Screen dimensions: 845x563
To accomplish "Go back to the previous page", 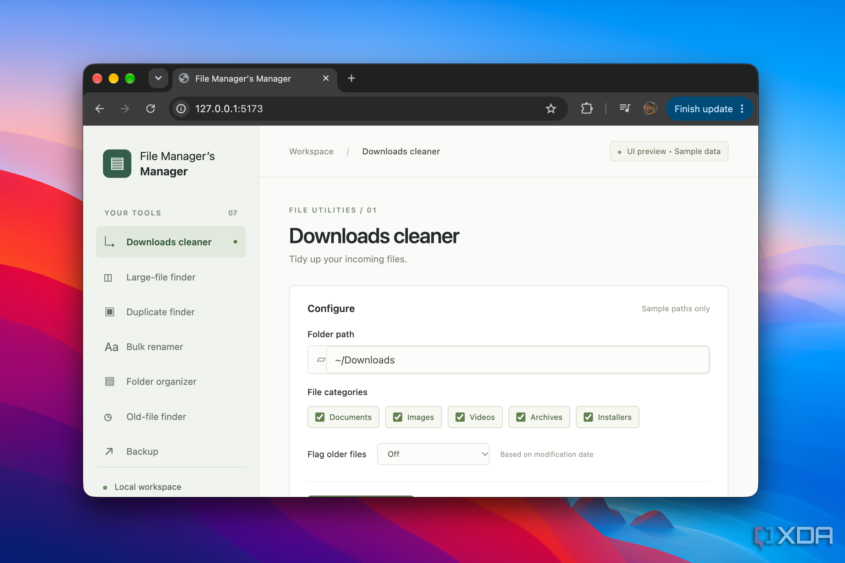I will [x=99, y=108].
